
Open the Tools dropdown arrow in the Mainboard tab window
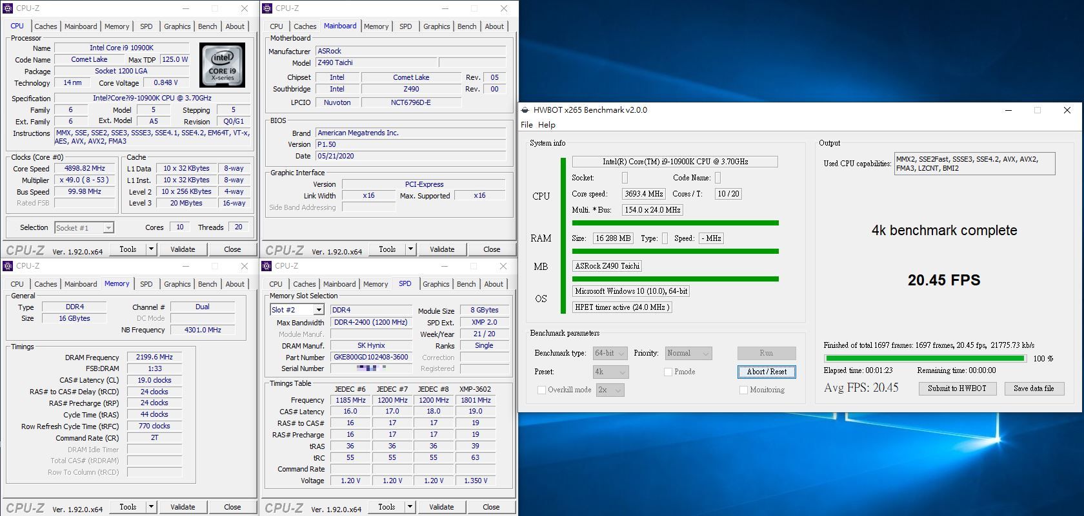(x=410, y=249)
